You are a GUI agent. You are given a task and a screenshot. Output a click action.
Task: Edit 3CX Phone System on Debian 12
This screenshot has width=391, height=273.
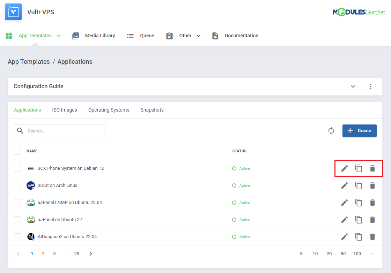click(344, 168)
